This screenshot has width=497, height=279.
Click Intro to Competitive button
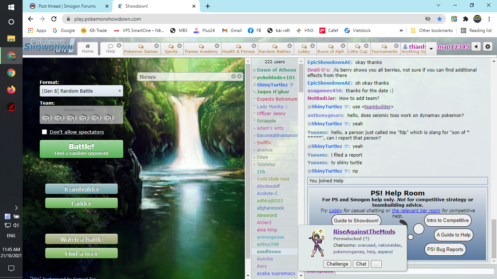coord(448,220)
